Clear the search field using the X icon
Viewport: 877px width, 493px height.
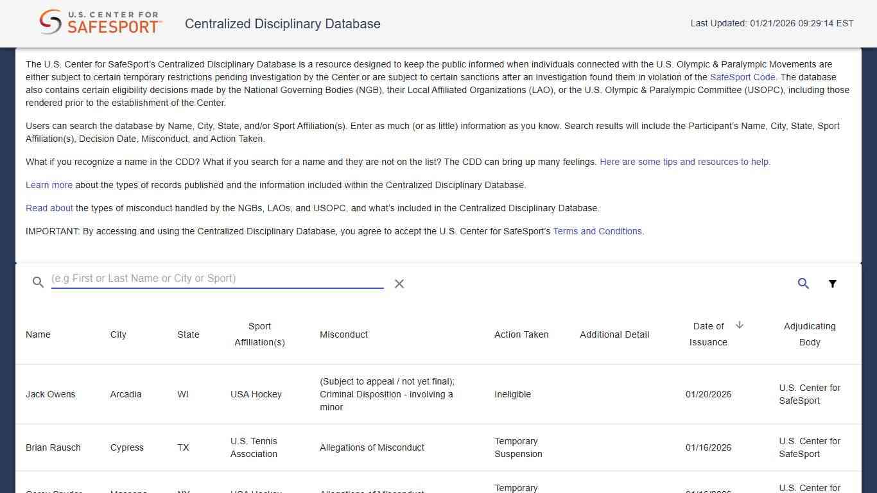point(399,284)
